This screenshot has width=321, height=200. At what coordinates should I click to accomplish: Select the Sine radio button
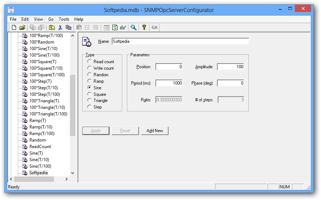click(89, 87)
